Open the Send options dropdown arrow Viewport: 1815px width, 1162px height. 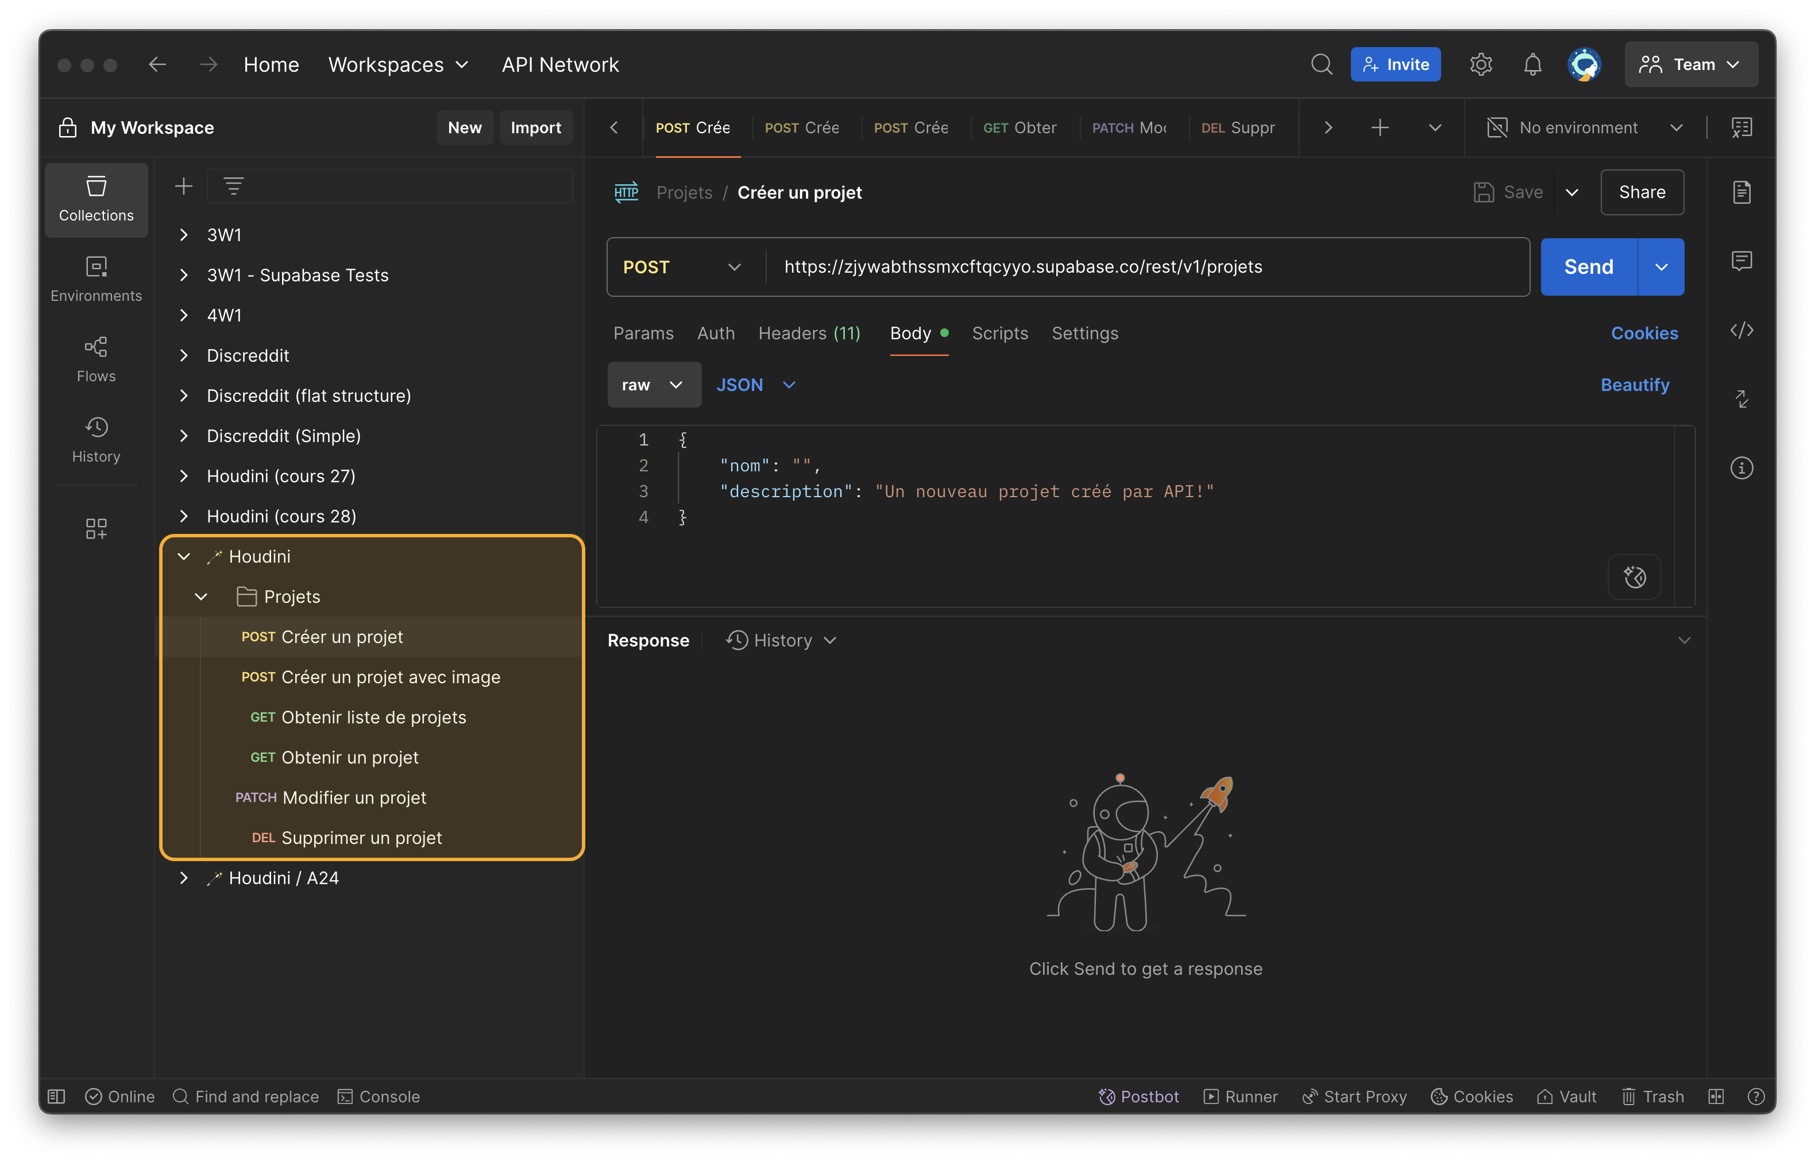tap(1660, 267)
